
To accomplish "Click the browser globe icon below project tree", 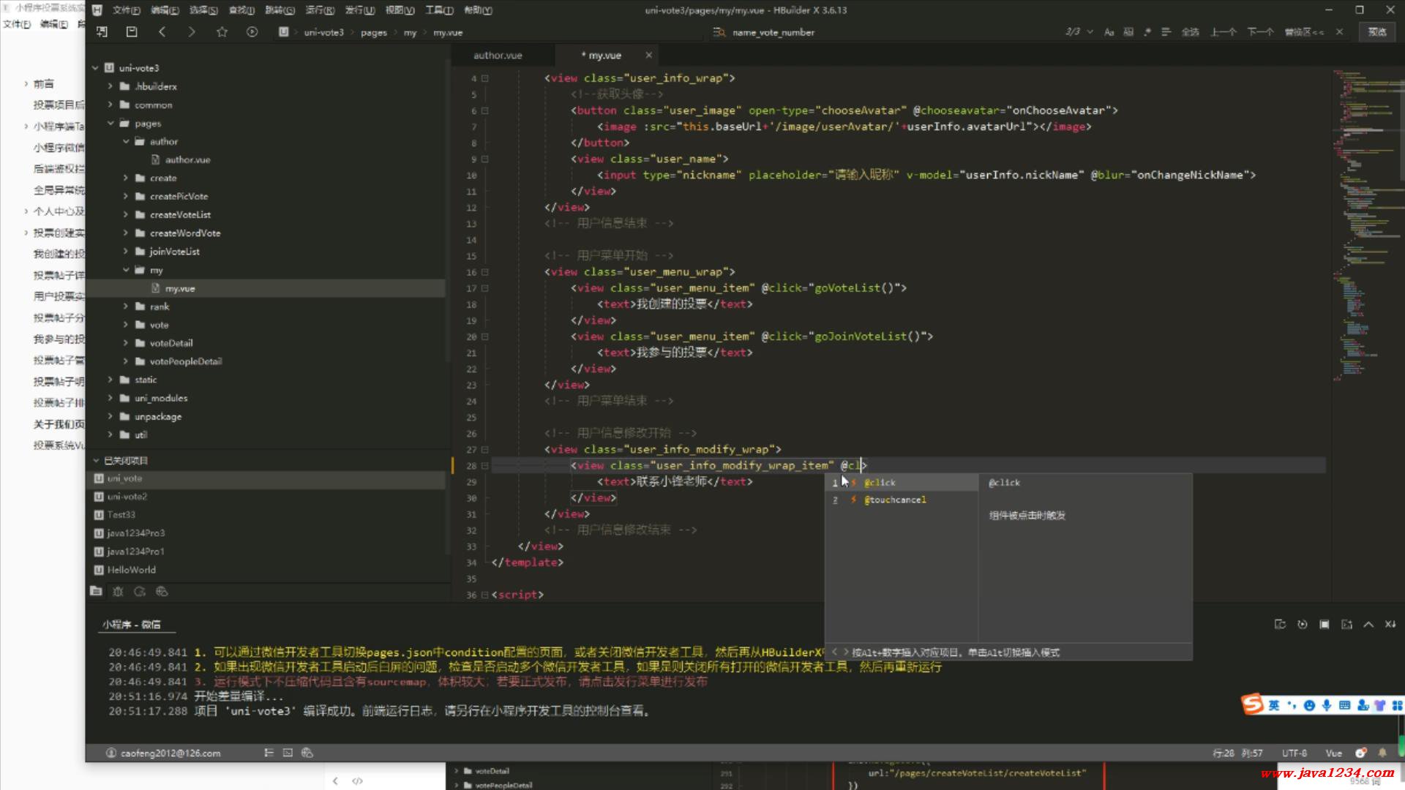I will tap(162, 591).
